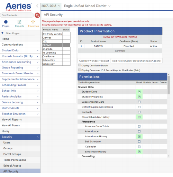Click the Filter Pages input field
This screenshot has height=177, width=173.
[20, 34]
